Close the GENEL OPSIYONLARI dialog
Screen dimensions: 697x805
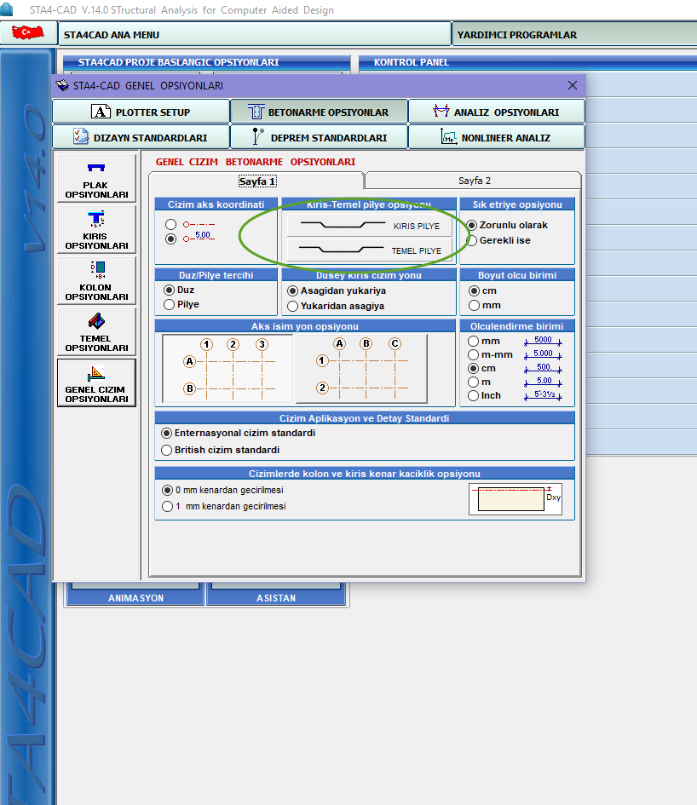[x=573, y=85]
